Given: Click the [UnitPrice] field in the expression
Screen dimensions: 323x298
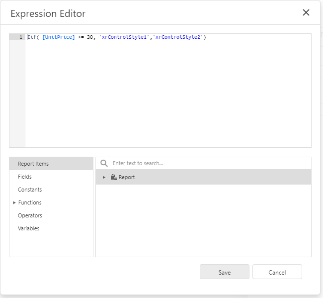Looking at the screenshot, I should tap(59, 37).
